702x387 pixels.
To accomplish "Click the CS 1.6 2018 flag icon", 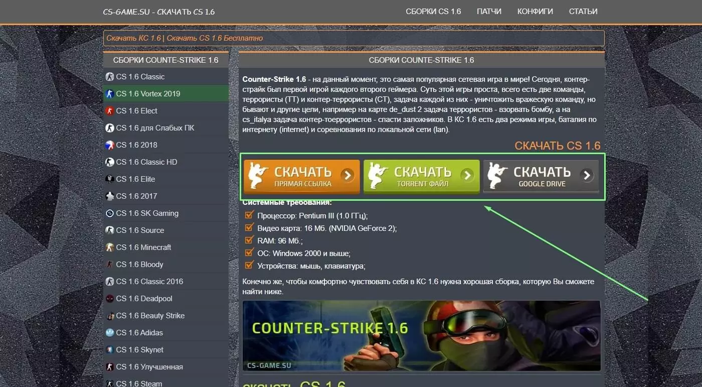I will pos(110,145).
